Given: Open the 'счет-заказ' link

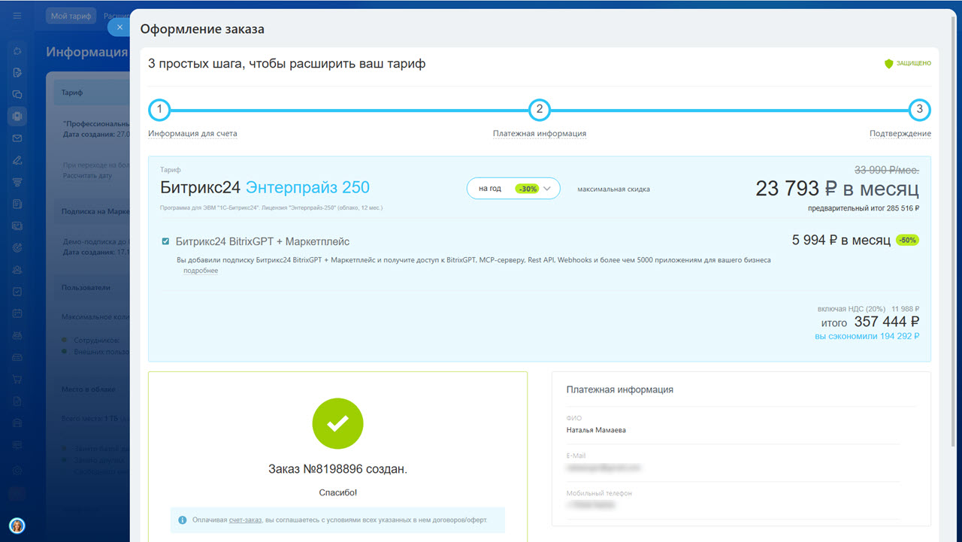Looking at the screenshot, I should (x=246, y=519).
